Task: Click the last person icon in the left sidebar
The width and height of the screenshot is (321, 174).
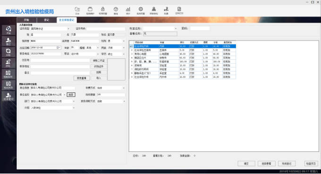Action: coord(8,96)
